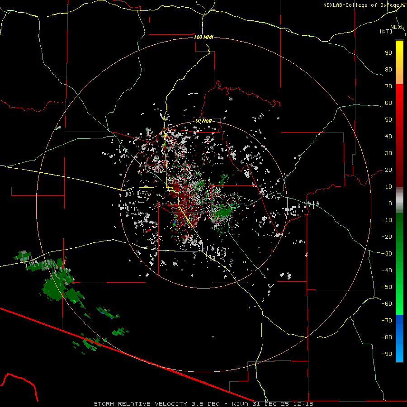Click the 50 NMI range ring label

(203, 121)
